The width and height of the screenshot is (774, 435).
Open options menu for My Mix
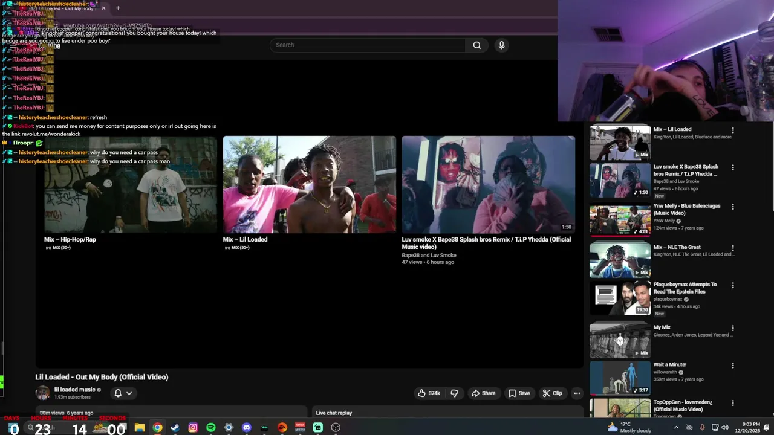point(733,328)
